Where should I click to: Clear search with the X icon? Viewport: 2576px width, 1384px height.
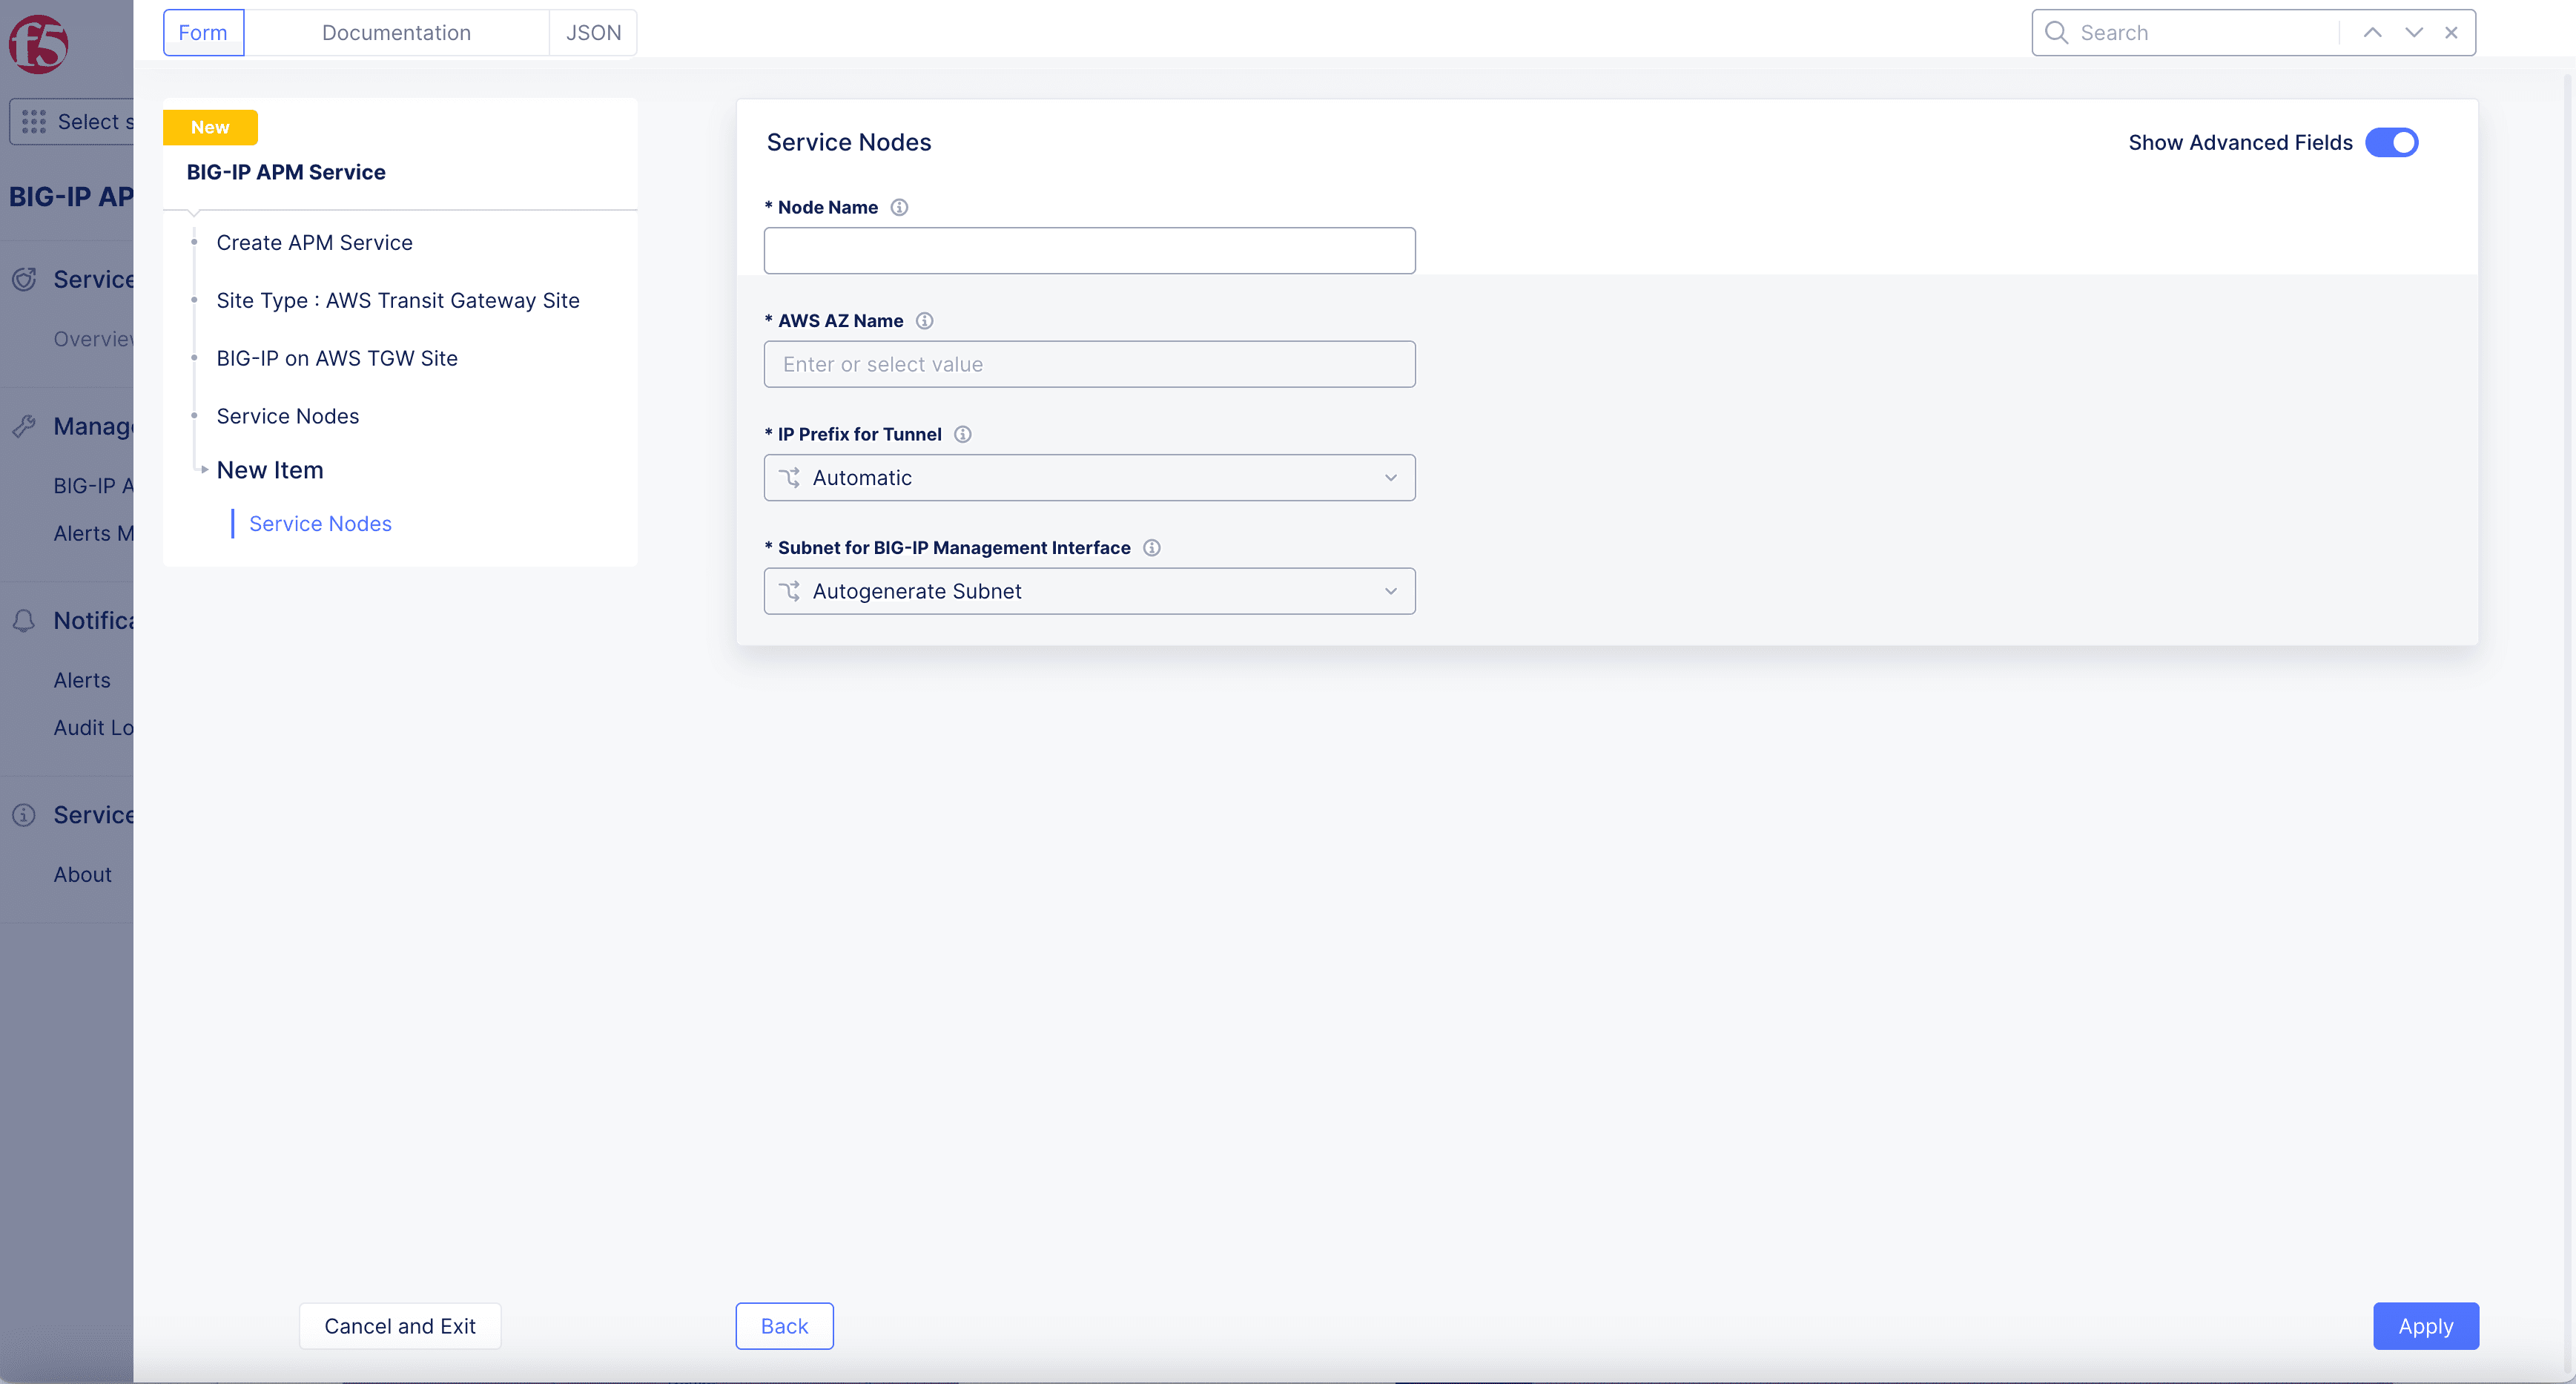click(x=2451, y=33)
